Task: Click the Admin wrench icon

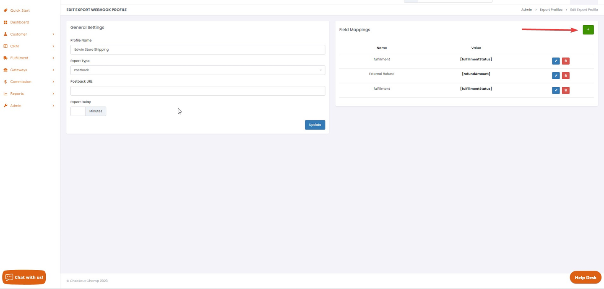Action: pyautogui.click(x=5, y=106)
